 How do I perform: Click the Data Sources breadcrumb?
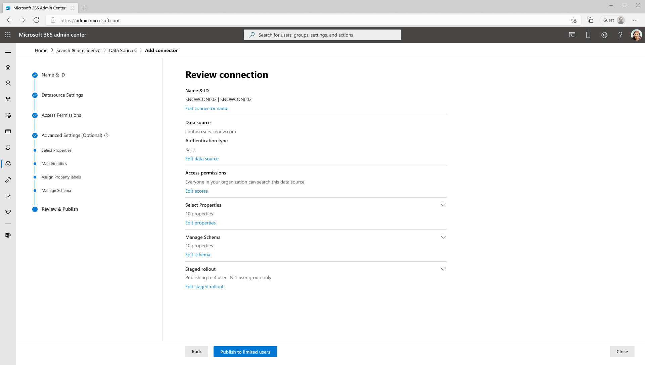(122, 50)
